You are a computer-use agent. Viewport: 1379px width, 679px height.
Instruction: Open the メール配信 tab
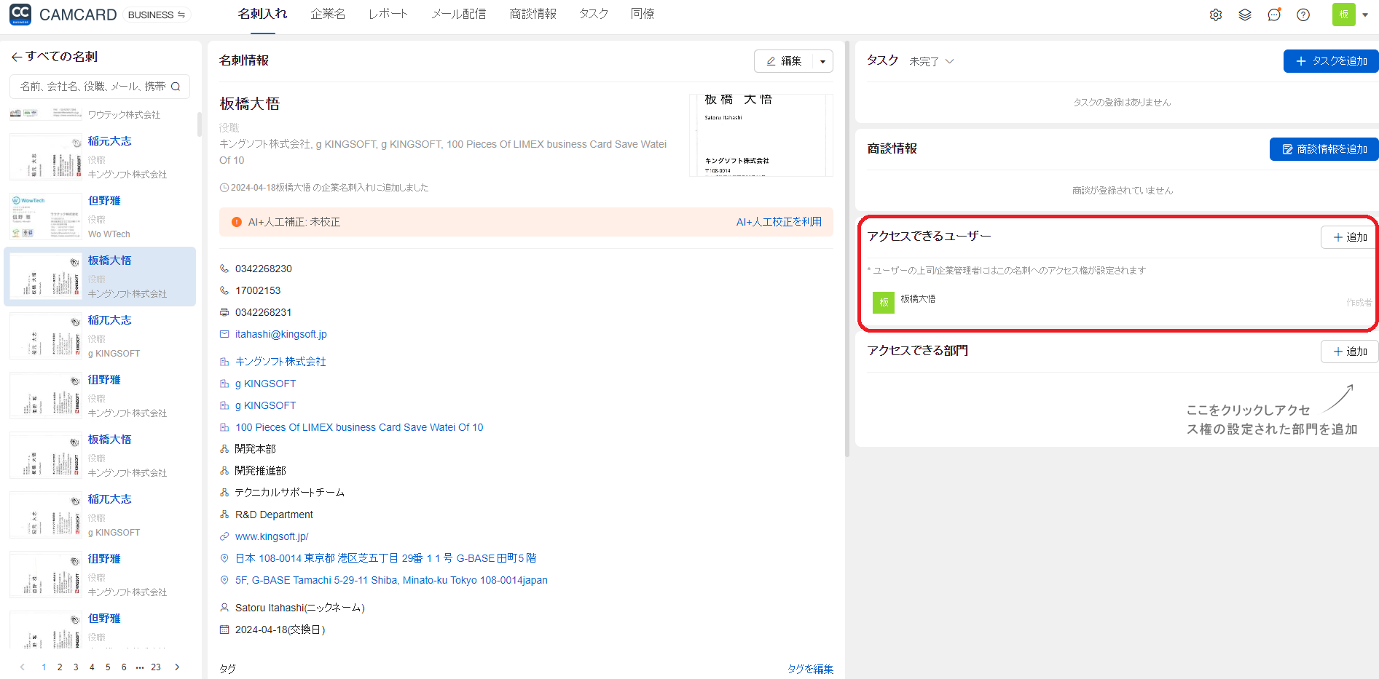tap(459, 14)
